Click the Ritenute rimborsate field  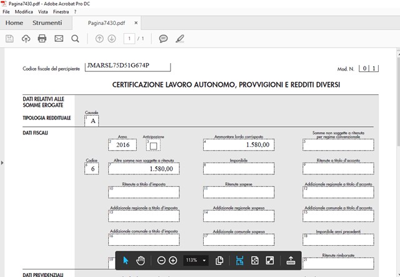tap(338, 263)
